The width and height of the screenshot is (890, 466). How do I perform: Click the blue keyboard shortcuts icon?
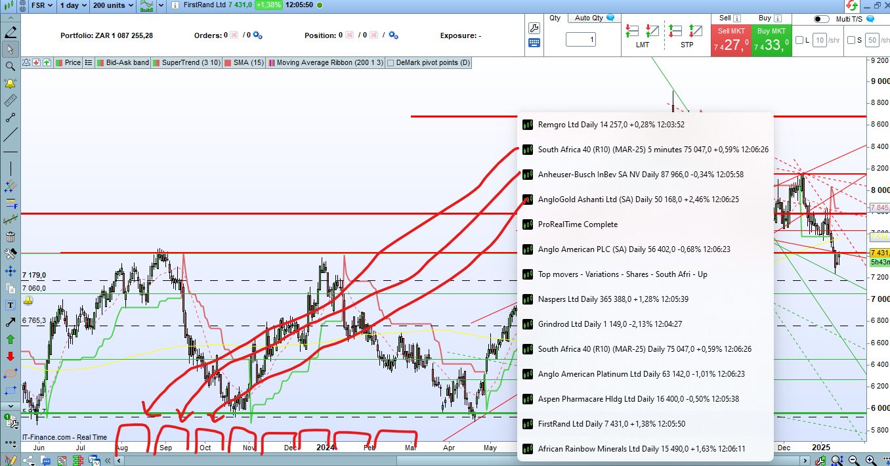[534, 43]
